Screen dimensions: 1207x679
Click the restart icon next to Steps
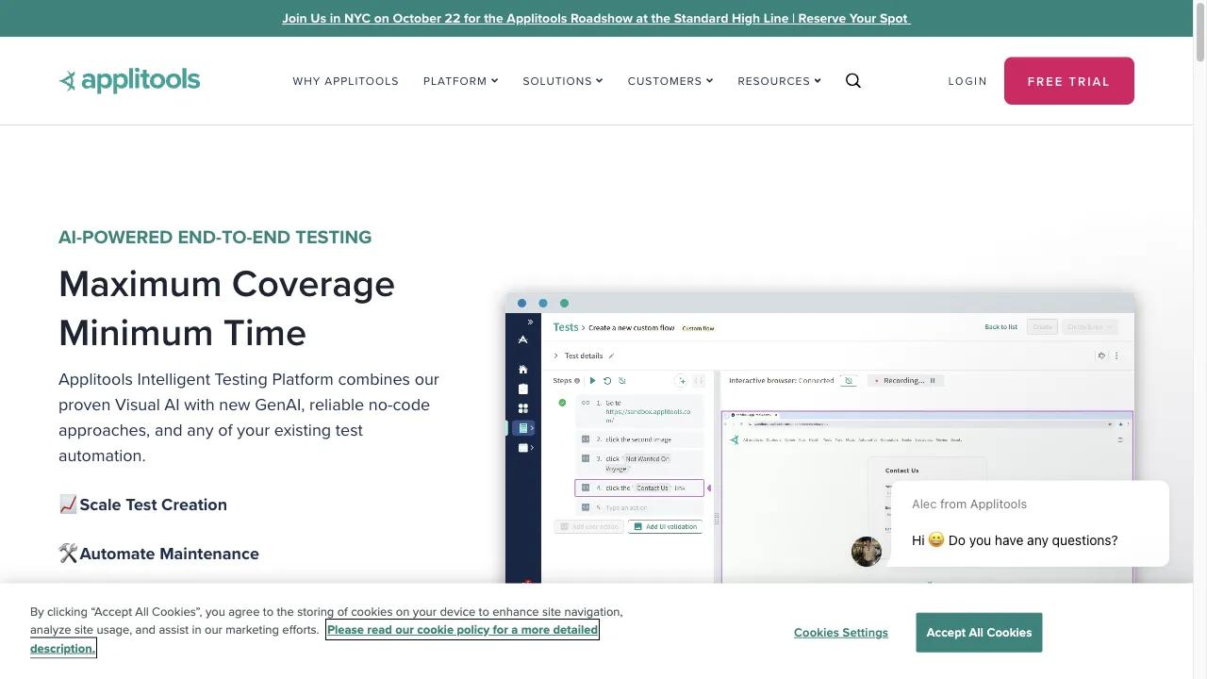pyautogui.click(x=607, y=381)
